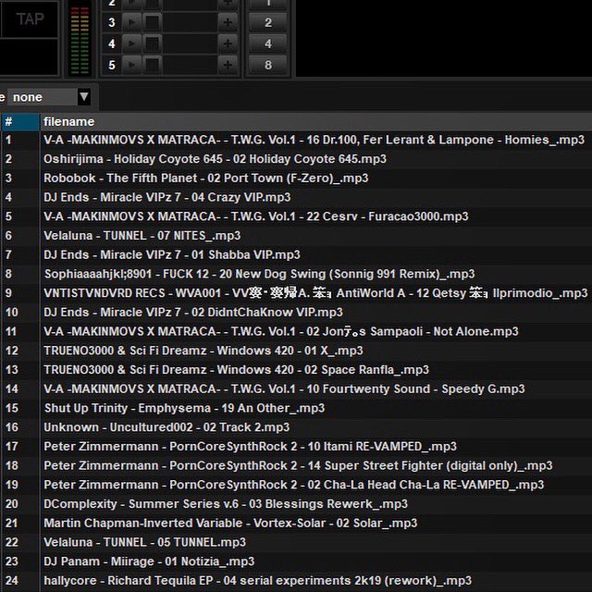Select 'Robobok - The Fifth Planet' Port Town track
This screenshot has height=592, width=592.
point(296,179)
